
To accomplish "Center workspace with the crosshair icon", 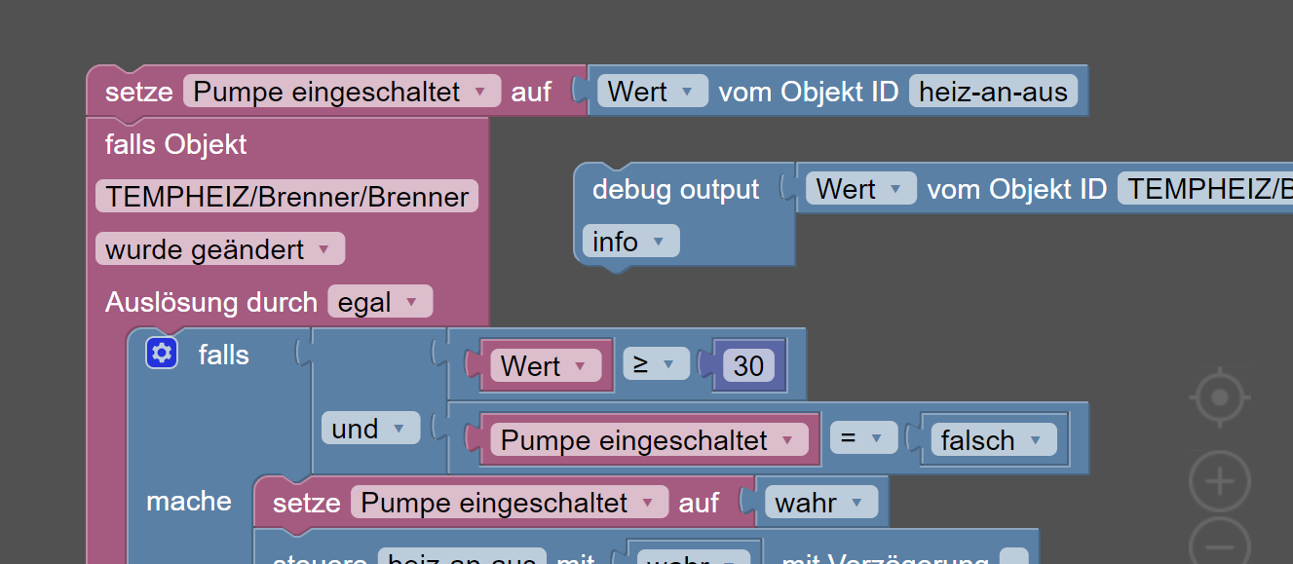I will coord(1219,397).
